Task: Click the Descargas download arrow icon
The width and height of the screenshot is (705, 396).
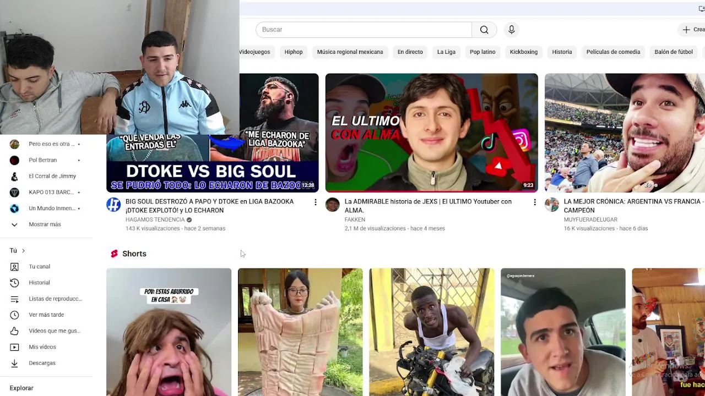Action: pos(14,363)
